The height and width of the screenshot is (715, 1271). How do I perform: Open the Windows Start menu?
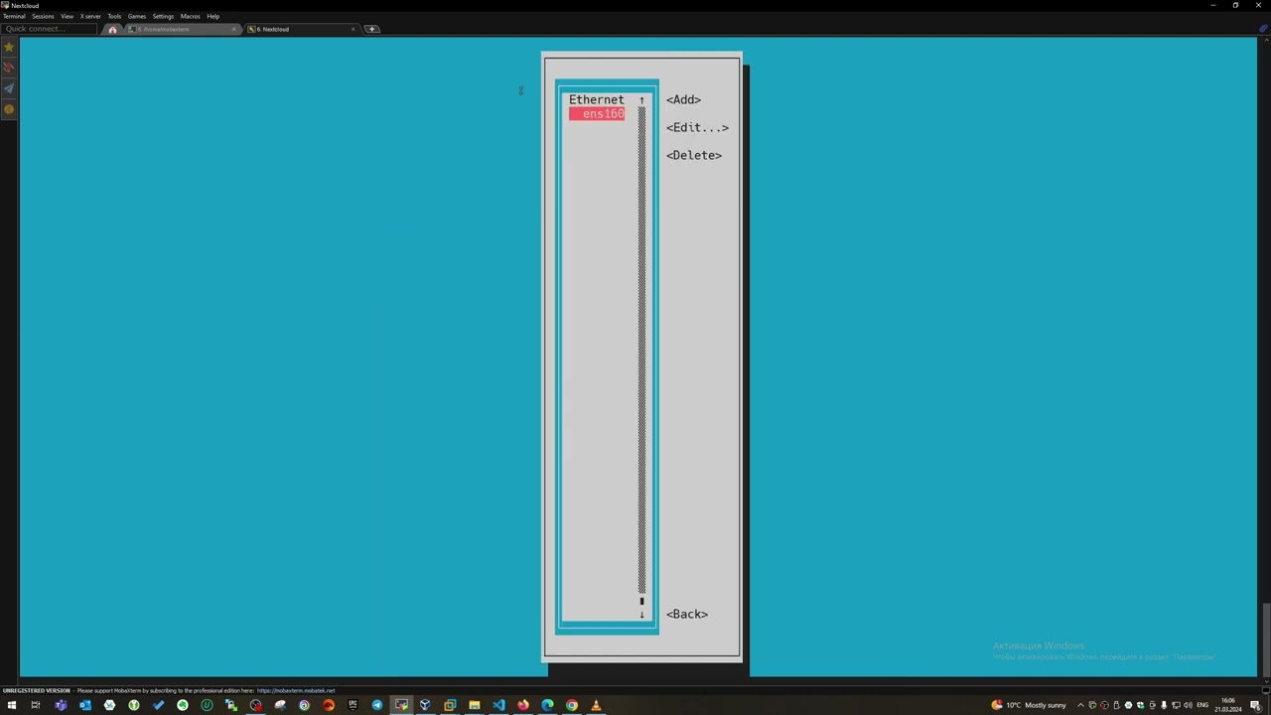click(x=12, y=705)
